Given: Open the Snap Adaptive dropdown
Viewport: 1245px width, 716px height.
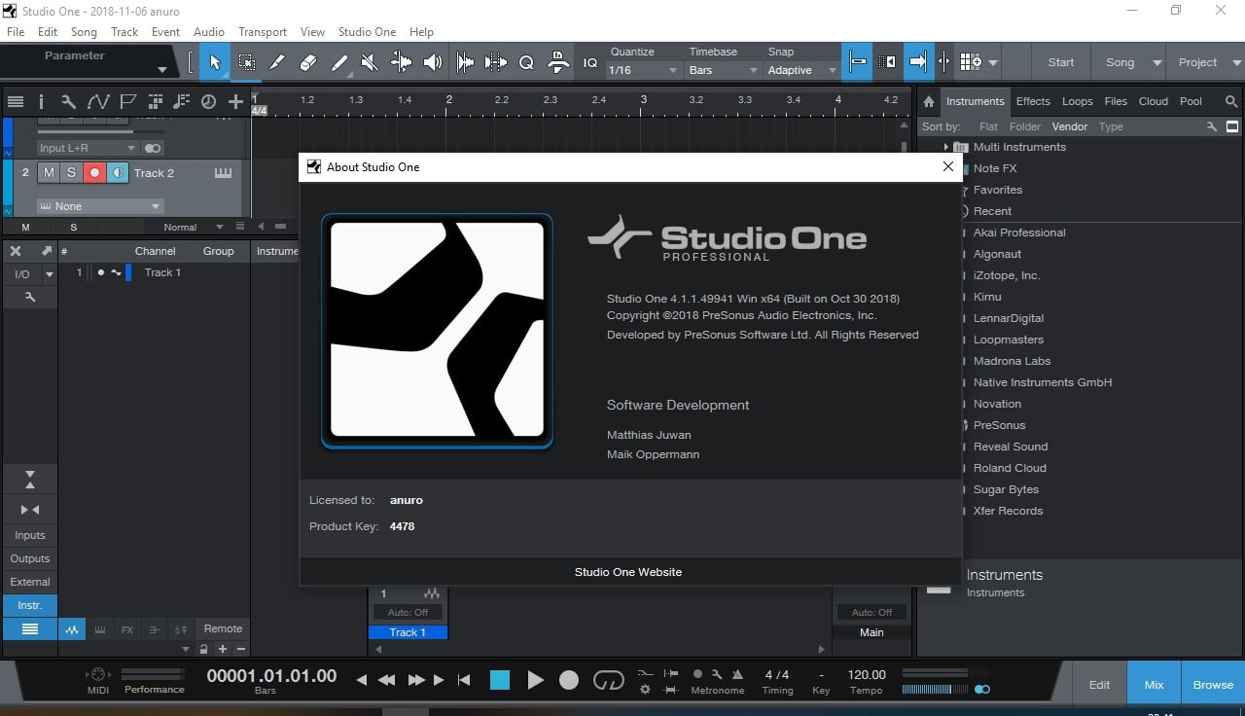Looking at the screenshot, I should [x=801, y=70].
